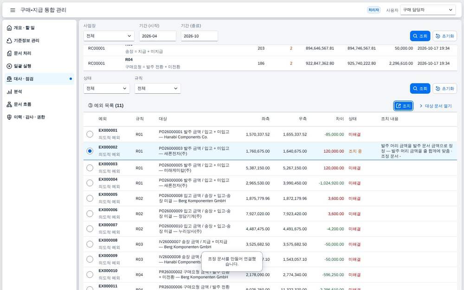Viewport: 464px width, 290px height.
Task: Open the 상태 filter dropdown
Action: click(107, 89)
